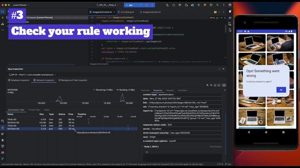Click the Search Everywhere magnifier icon
The image size is (300, 168).
click(217, 5)
